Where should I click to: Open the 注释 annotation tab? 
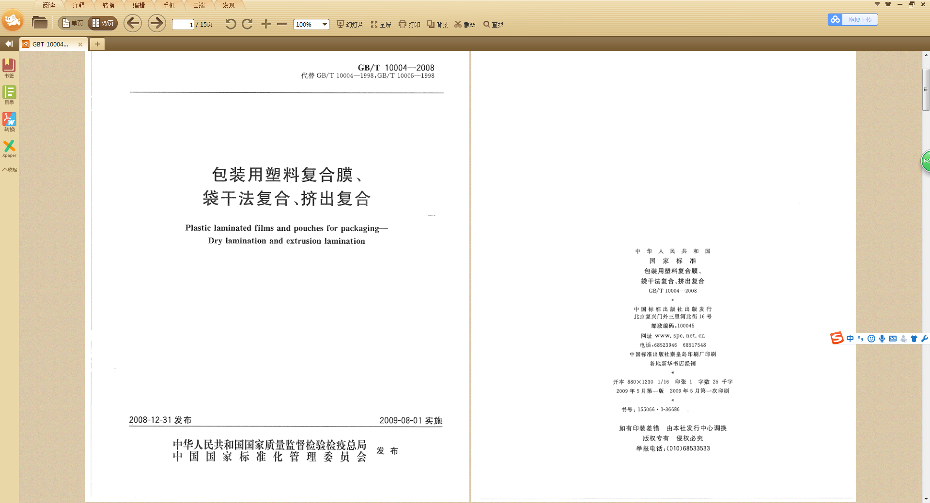[78, 5]
